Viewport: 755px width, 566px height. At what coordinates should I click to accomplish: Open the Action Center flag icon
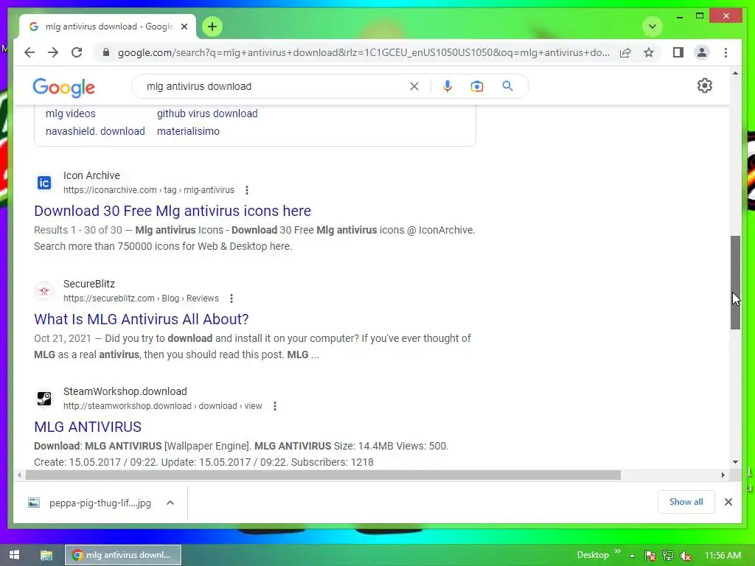pos(650,556)
